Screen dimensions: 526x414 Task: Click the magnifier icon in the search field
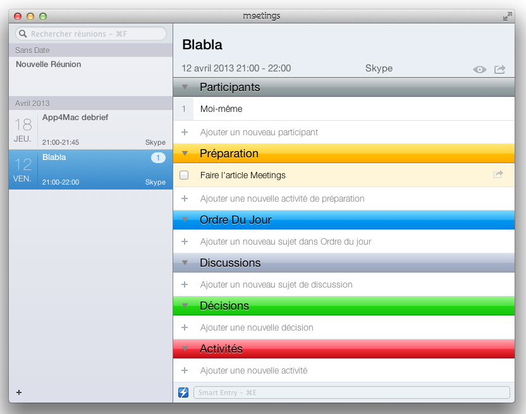pyautogui.click(x=23, y=33)
